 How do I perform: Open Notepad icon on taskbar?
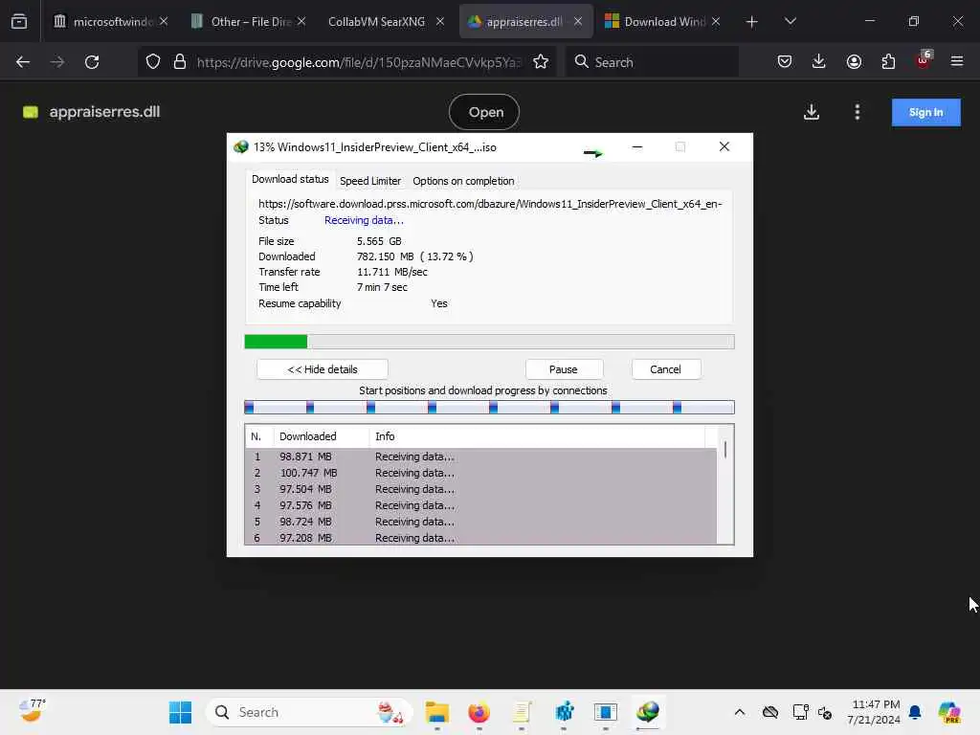click(522, 712)
